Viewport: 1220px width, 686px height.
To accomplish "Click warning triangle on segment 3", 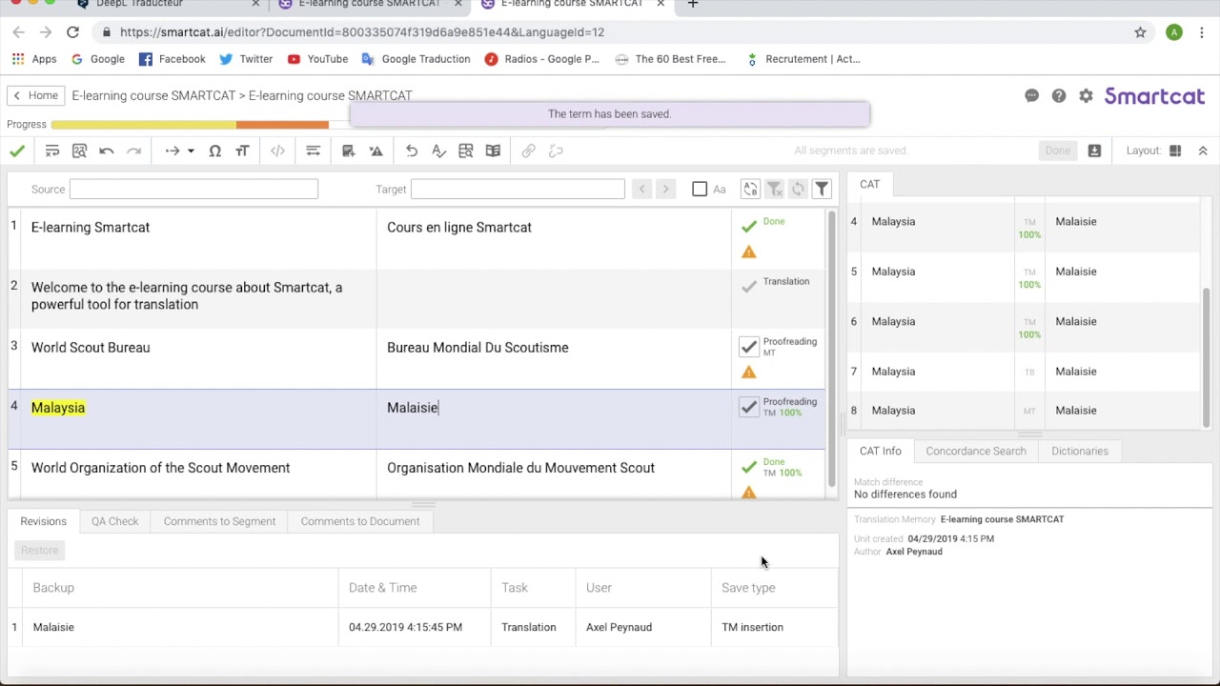I will point(749,373).
